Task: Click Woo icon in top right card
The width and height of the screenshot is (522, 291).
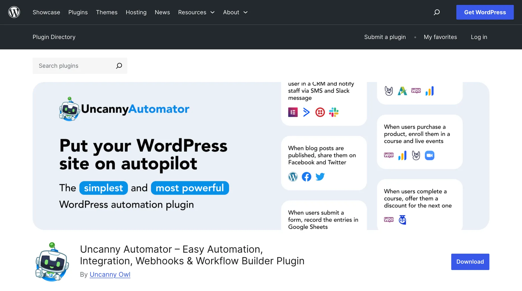Action: click(x=416, y=91)
